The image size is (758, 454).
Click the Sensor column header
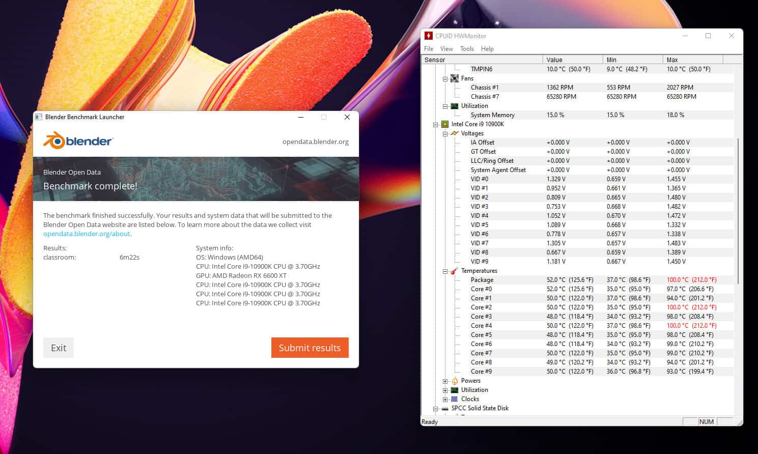[x=482, y=60]
